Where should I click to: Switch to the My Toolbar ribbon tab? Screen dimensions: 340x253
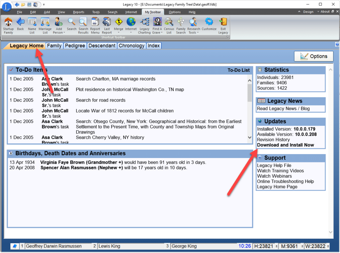click(153, 12)
